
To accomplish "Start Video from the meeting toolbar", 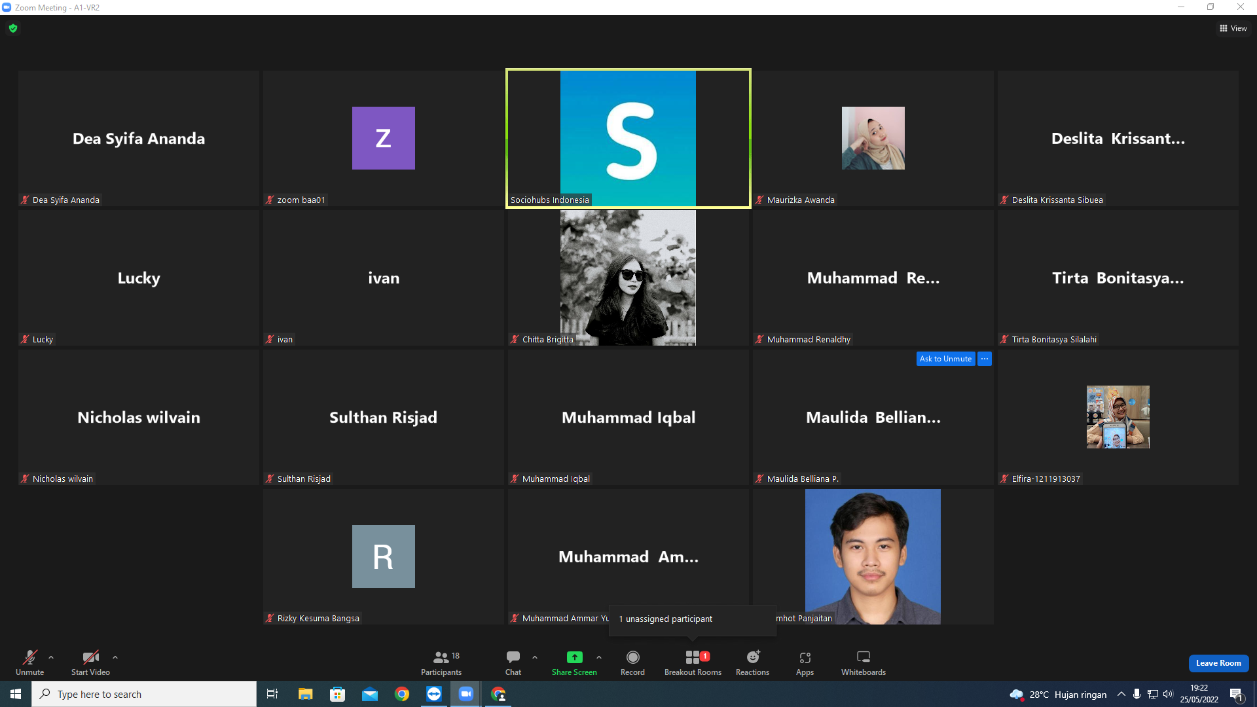I will tap(90, 662).
